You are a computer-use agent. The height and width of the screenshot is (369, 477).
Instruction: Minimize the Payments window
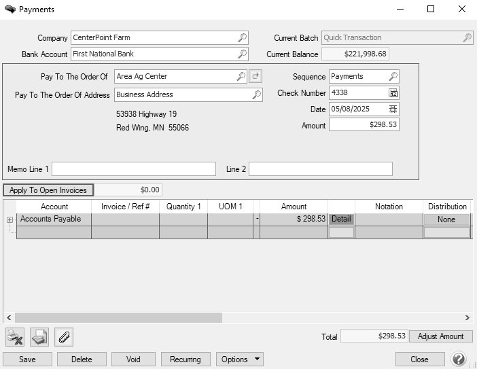400,9
